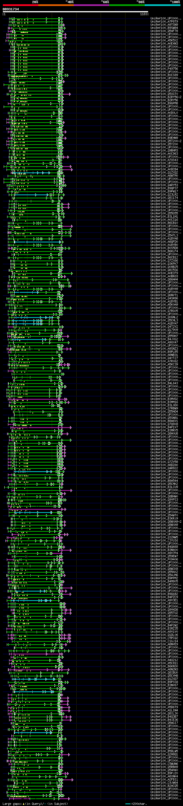The image size is (183, 806).
Task: Select the UniRef100_A8WTM0 label
Action: coord(164,176)
